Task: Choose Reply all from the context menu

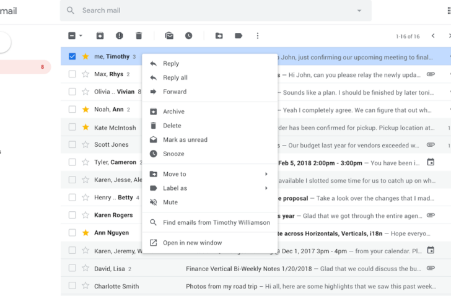Action: tap(209, 77)
